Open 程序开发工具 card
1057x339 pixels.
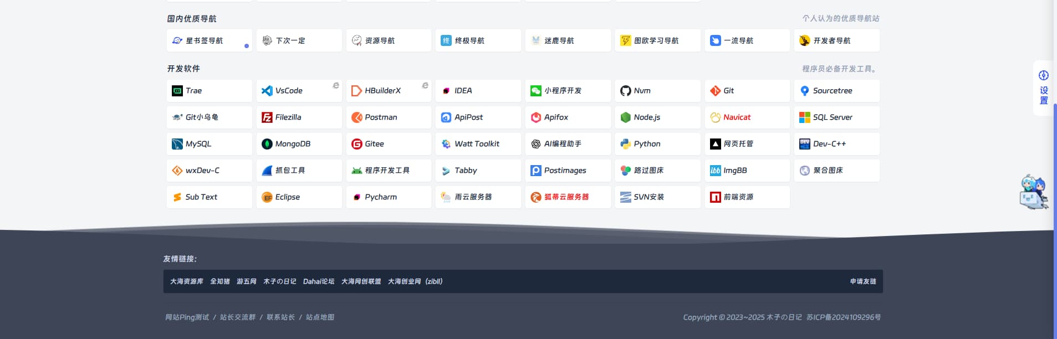pyautogui.click(x=389, y=171)
